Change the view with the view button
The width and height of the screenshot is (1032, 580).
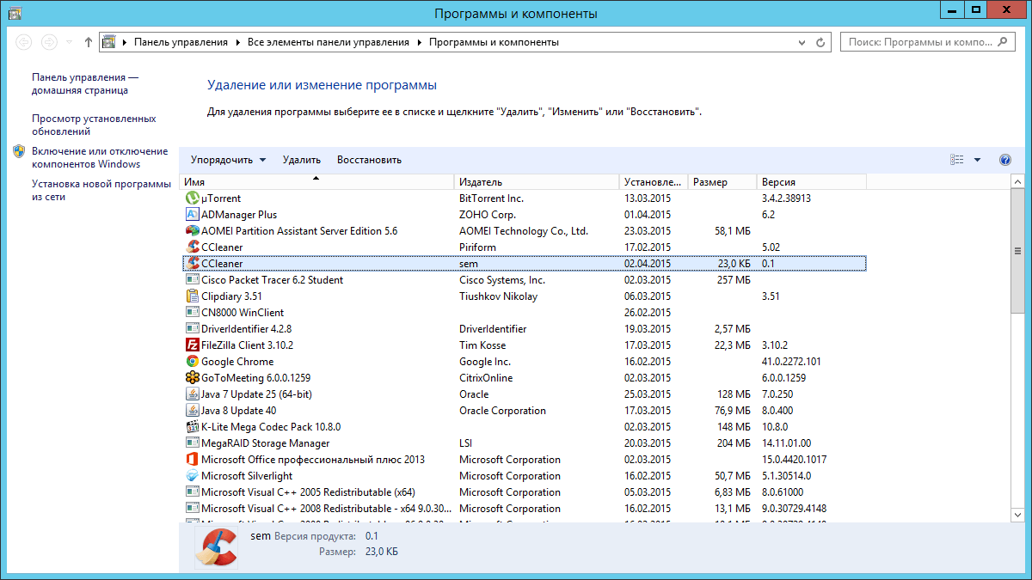(957, 160)
